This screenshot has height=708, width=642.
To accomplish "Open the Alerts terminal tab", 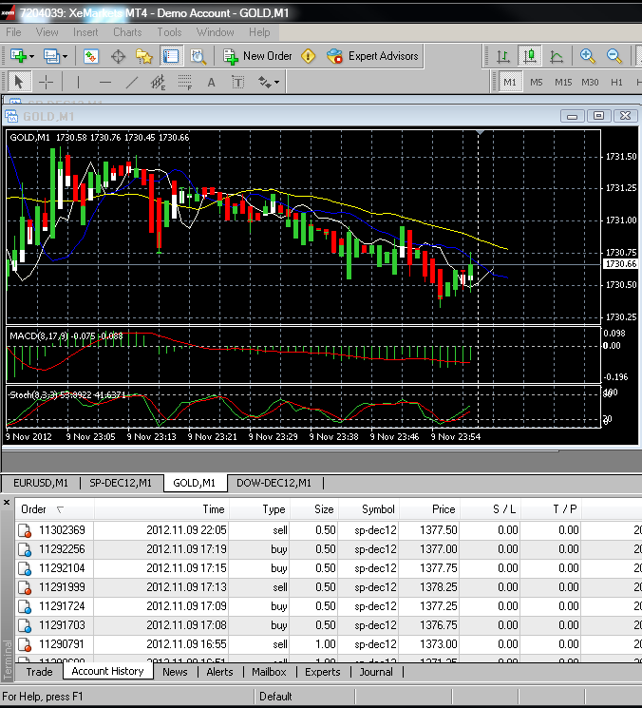I will (x=219, y=672).
